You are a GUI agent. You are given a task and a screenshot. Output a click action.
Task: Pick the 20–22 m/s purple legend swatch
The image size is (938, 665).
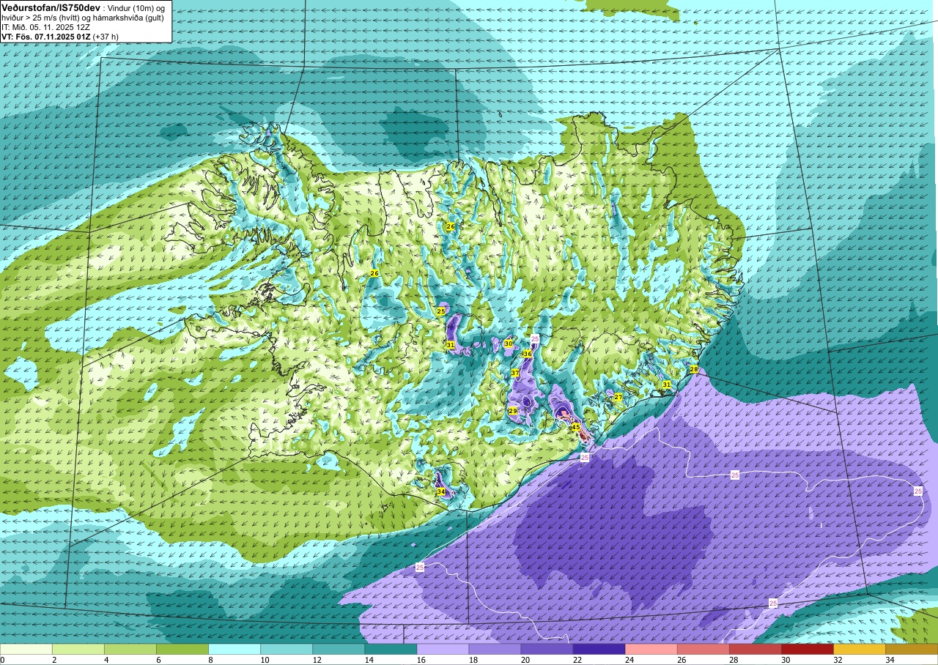547,649
